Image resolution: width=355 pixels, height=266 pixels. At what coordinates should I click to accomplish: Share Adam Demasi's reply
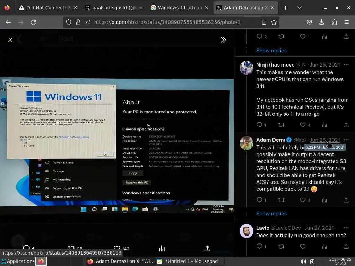click(x=346, y=200)
